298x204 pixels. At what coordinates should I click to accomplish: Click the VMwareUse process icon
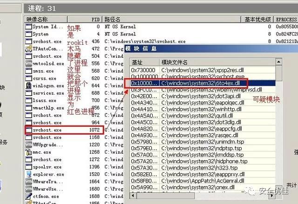(28, 189)
